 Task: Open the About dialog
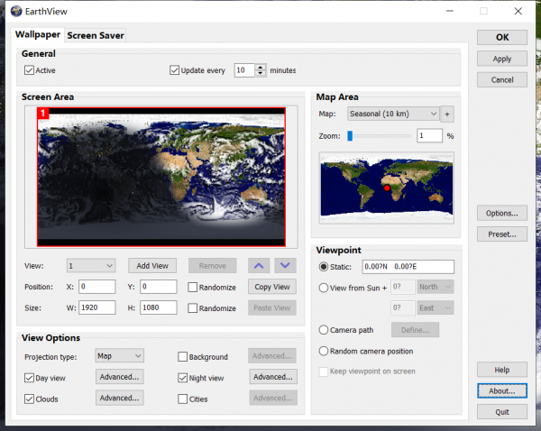502,391
